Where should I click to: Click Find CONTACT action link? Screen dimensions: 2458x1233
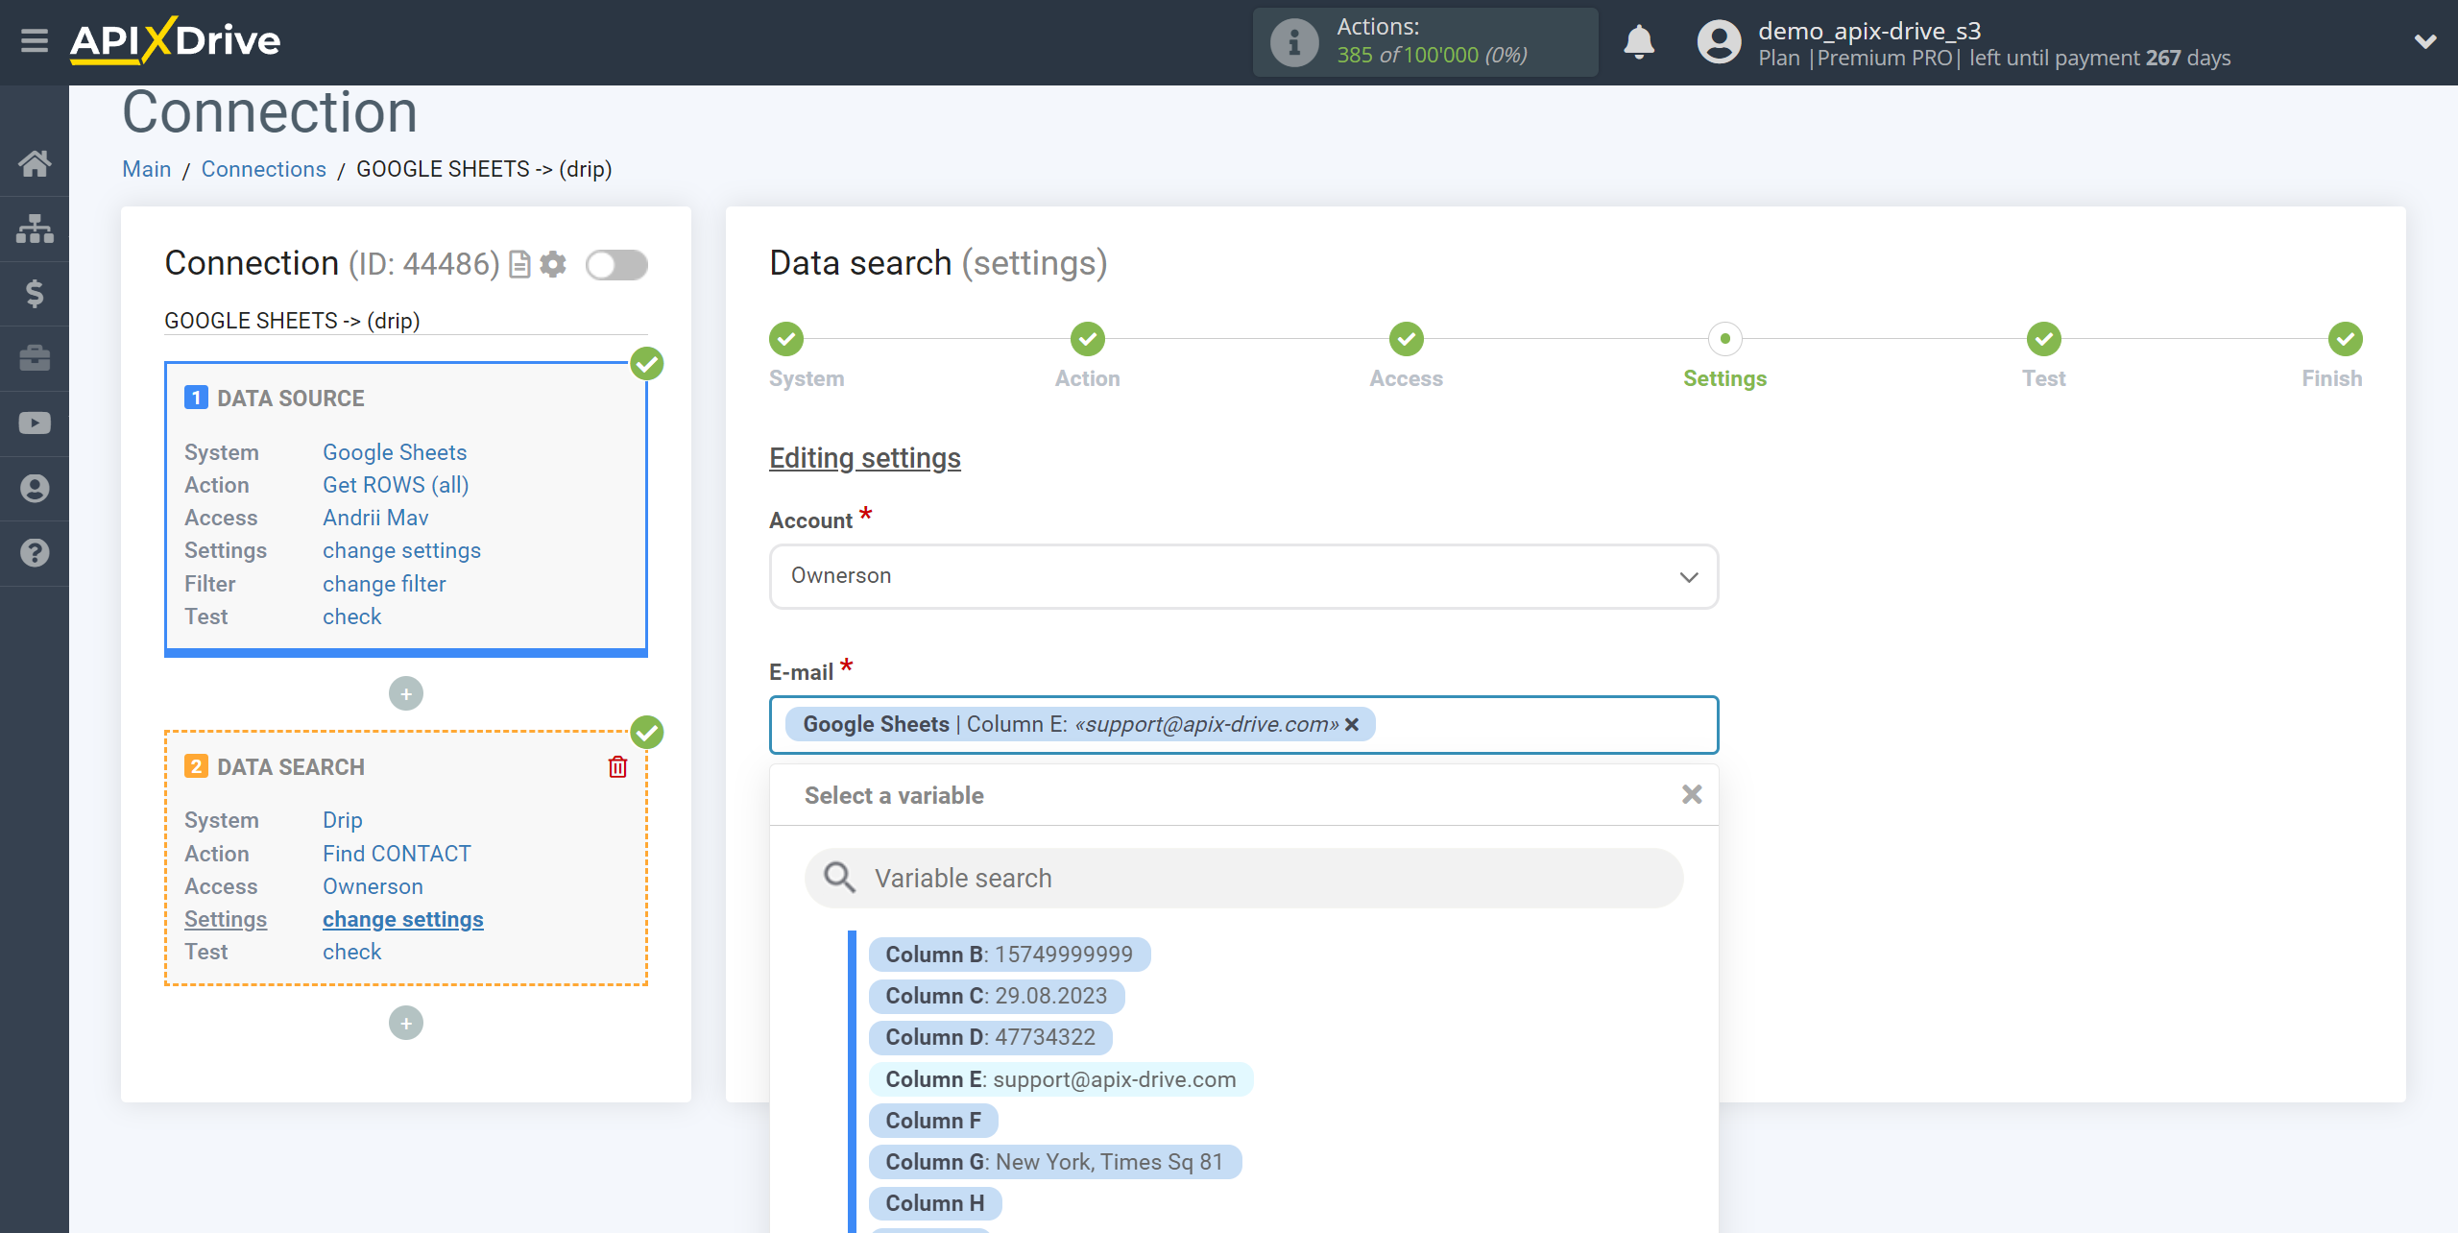397,854
